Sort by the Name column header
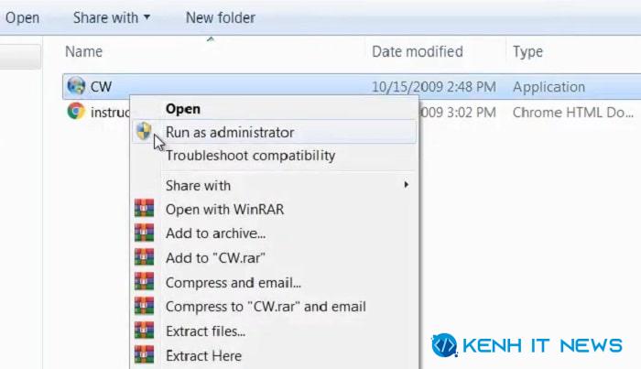 84,51
